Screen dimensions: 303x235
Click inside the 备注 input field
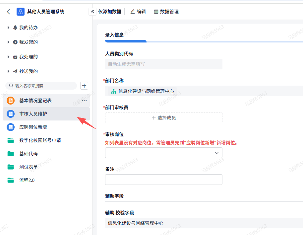point(163,179)
